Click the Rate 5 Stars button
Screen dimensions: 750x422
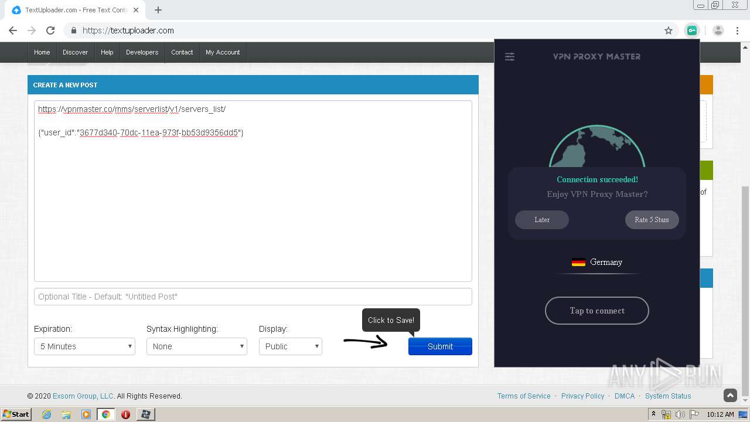652,220
